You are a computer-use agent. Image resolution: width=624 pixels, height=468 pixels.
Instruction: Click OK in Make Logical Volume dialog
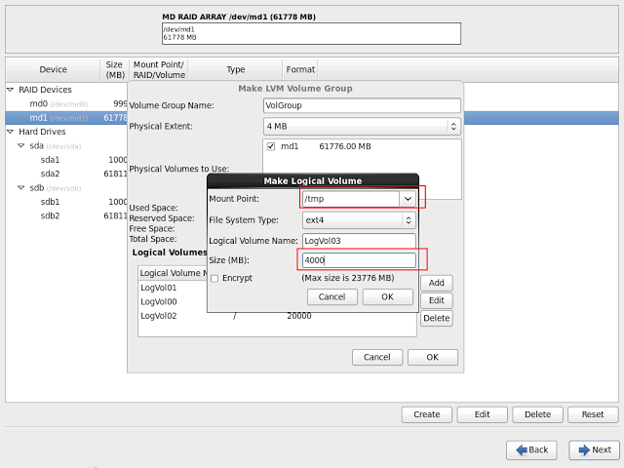tap(387, 296)
